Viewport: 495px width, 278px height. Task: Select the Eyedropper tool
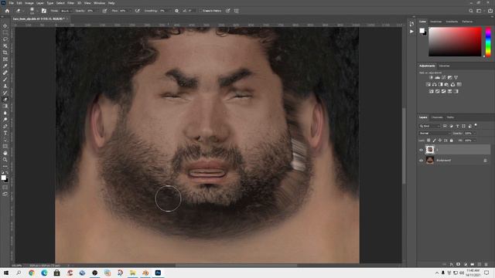(5, 66)
